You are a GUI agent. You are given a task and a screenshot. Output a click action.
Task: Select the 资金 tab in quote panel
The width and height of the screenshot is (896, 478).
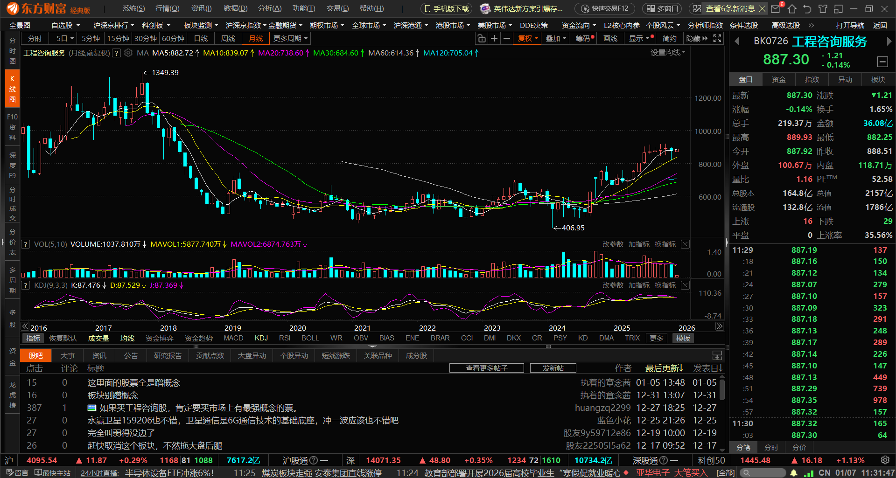[779, 79]
